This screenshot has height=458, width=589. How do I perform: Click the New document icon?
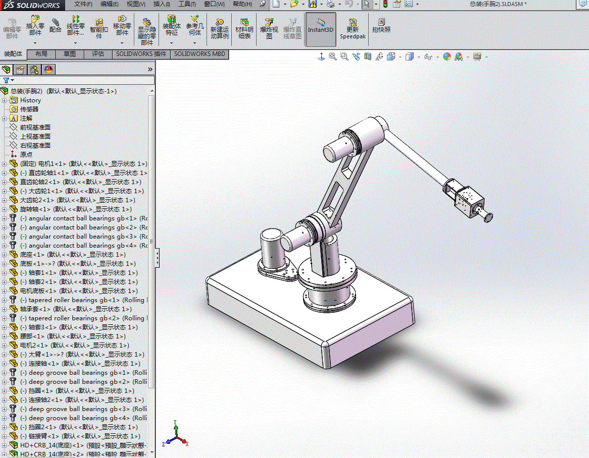(x=276, y=4)
